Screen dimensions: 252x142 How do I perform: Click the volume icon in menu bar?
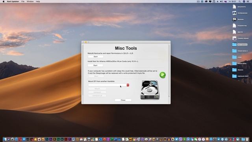click(x=221, y=2)
